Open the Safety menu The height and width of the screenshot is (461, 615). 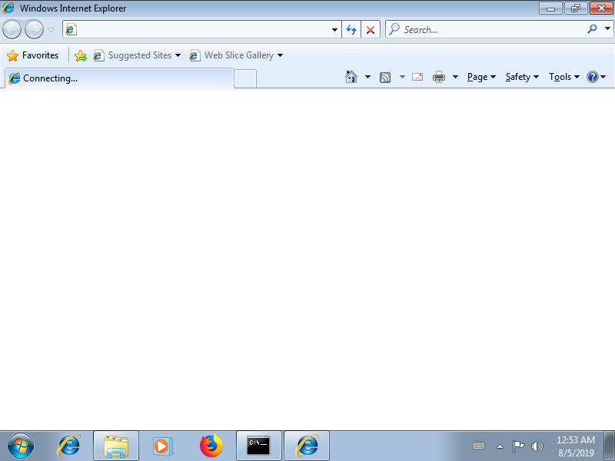(x=522, y=77)
